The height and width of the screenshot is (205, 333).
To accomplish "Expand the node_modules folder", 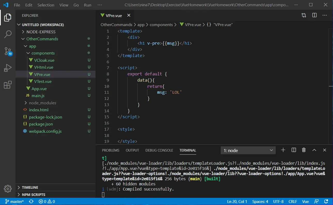I will click(x=42, y=103).
